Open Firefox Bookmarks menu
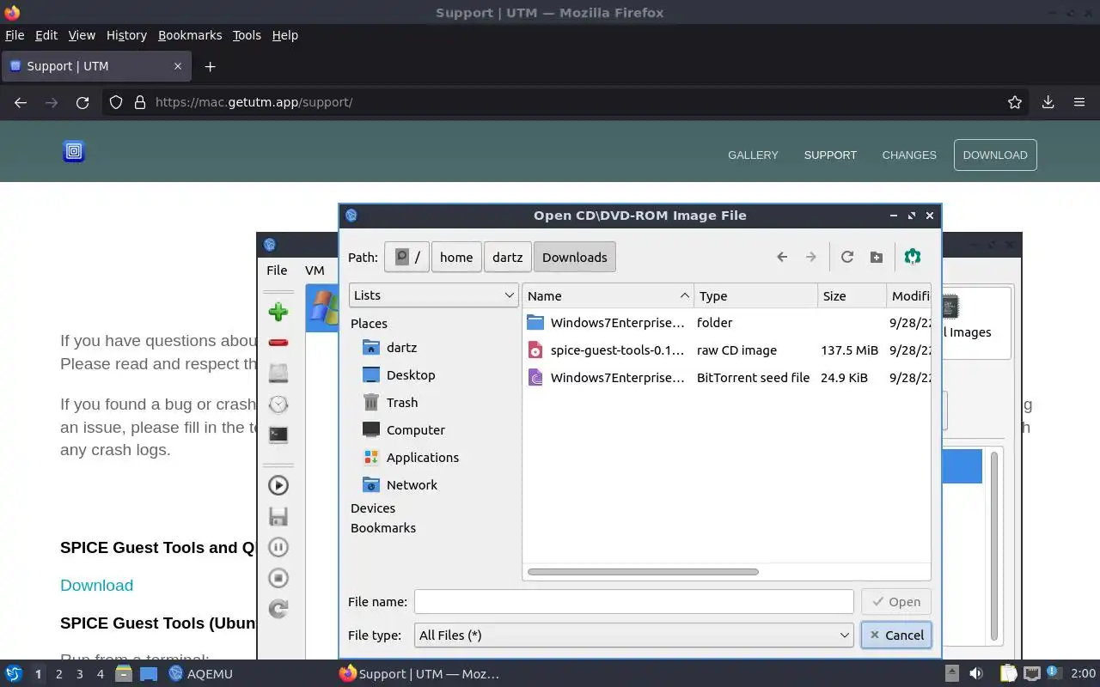 [190, 35]
